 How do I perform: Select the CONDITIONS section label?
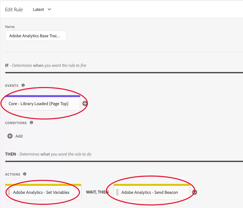click(x=16, y=123)
